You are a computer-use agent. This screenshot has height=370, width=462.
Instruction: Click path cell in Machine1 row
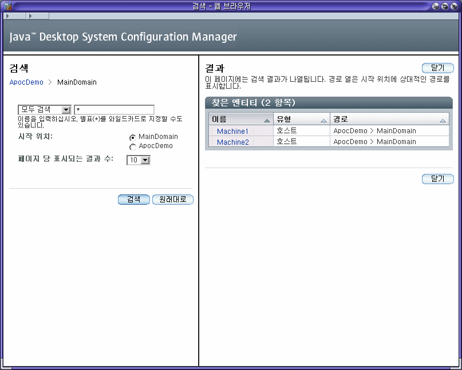[389, 131]
